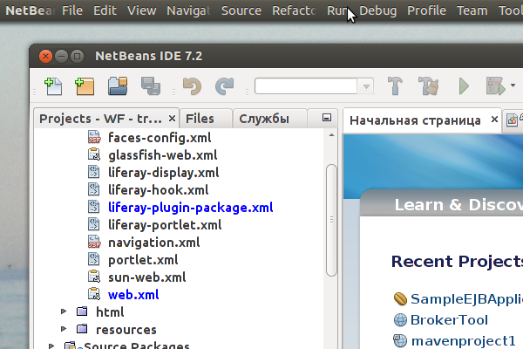Screen dimensions: 523x349
Task: Click the liferay-hook.xml file icon
Action: tap(94, 189)
